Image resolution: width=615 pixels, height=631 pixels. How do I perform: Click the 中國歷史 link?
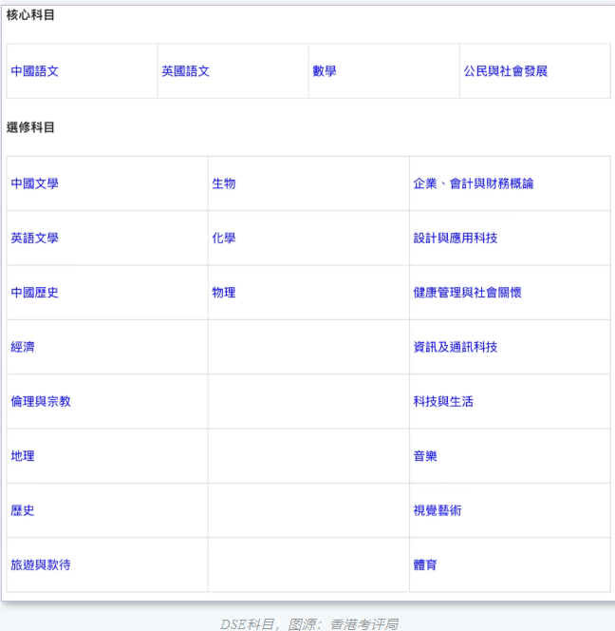pos(34,292)
